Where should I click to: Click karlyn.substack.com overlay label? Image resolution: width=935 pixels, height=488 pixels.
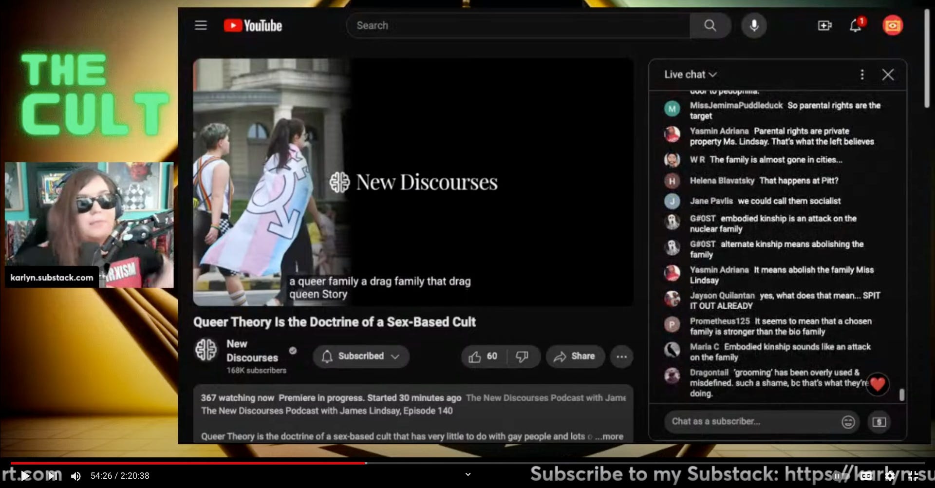(x=52, y=278)
